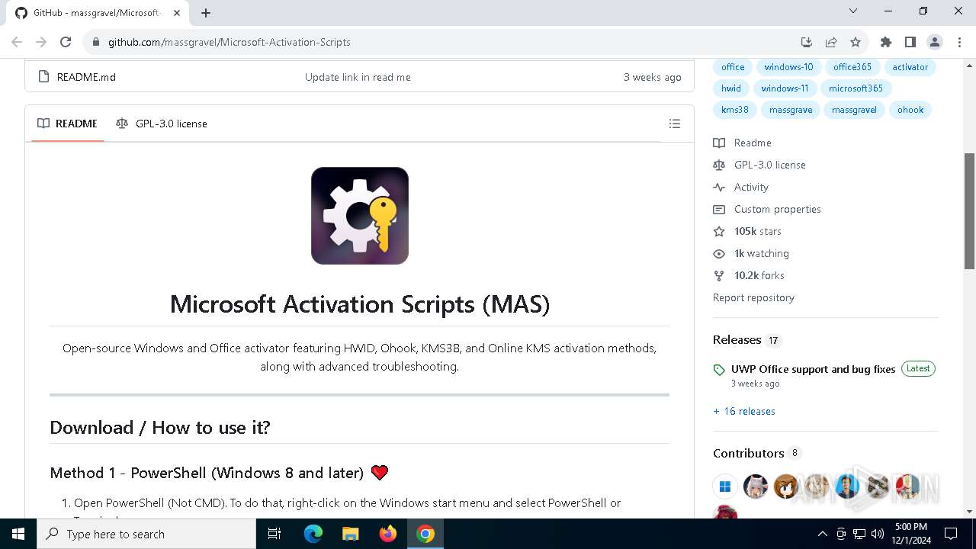Open the tab search dropdown arrow
This screenshot has width=976, height=549.
(853, 11)
